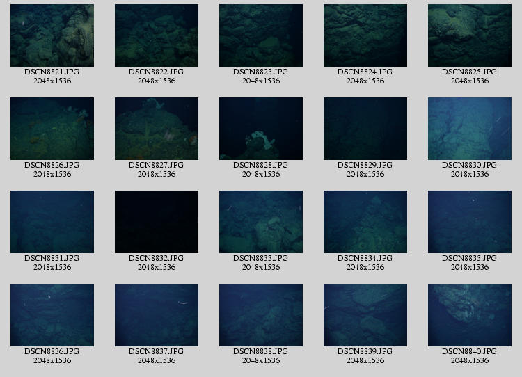The height and width of the screenshot is (377, 522).
Task: Click the file name text DSCN8832.JPG
Action: 157,258
